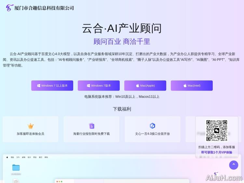Click the 即可获取1个月VIP体验 purple text
This screenshot has height=183, width=244.
[217, 152]
